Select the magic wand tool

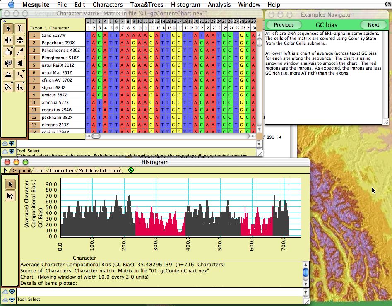(x=20, y=75)
